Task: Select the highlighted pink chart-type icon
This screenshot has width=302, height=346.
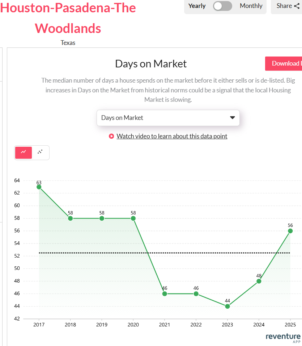Action: [23, 153]
